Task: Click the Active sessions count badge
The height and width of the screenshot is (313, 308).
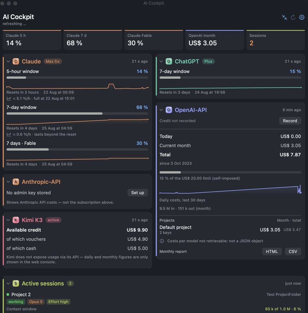Action: click(x=70, y=283)
